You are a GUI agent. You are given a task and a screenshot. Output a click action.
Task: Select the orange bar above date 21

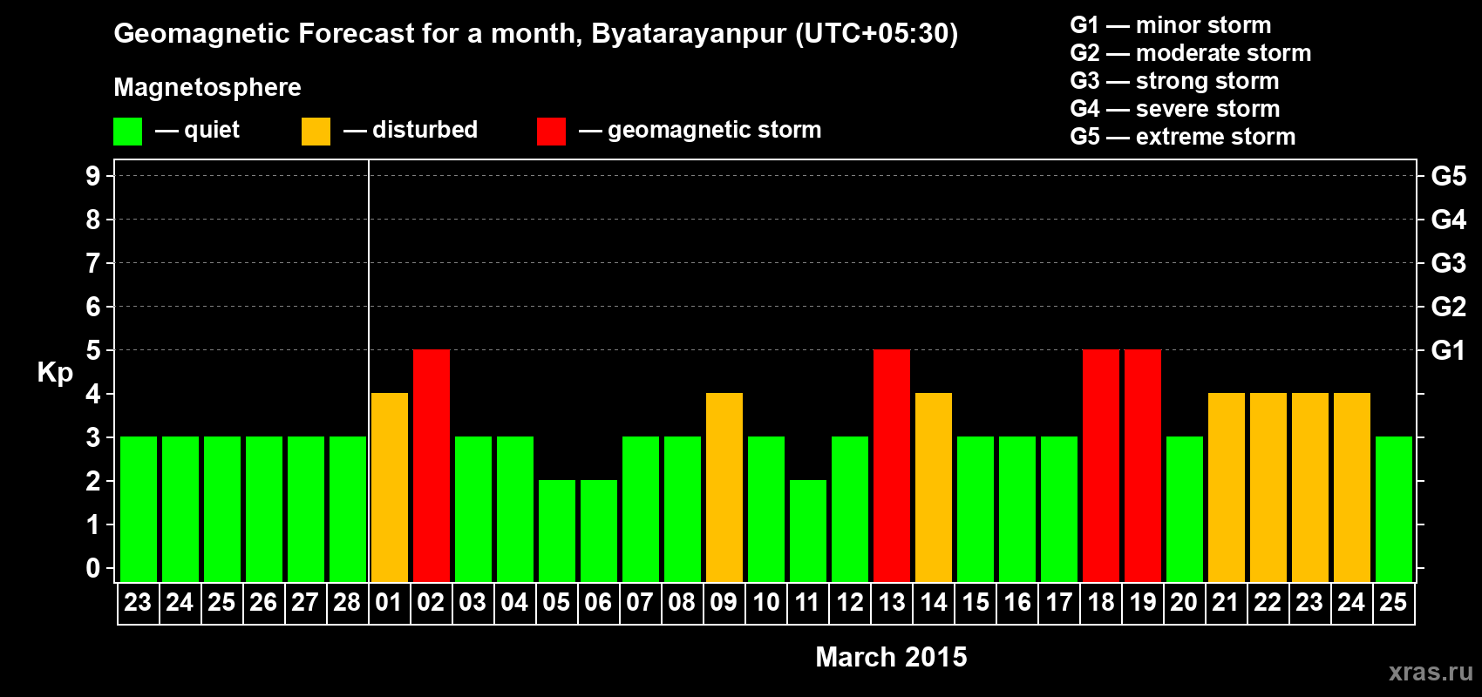[x=1227, y=488]
